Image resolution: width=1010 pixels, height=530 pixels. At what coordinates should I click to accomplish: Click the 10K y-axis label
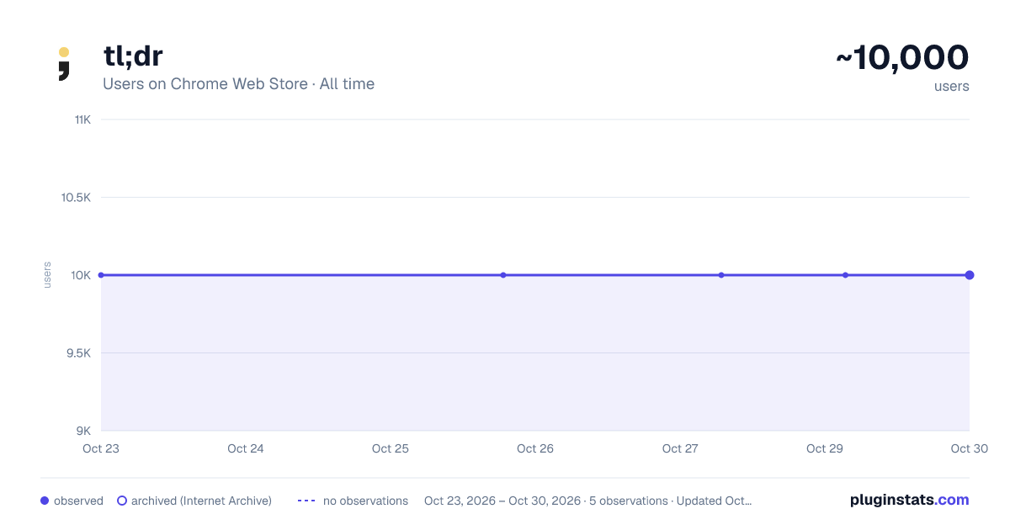(82, 275)
